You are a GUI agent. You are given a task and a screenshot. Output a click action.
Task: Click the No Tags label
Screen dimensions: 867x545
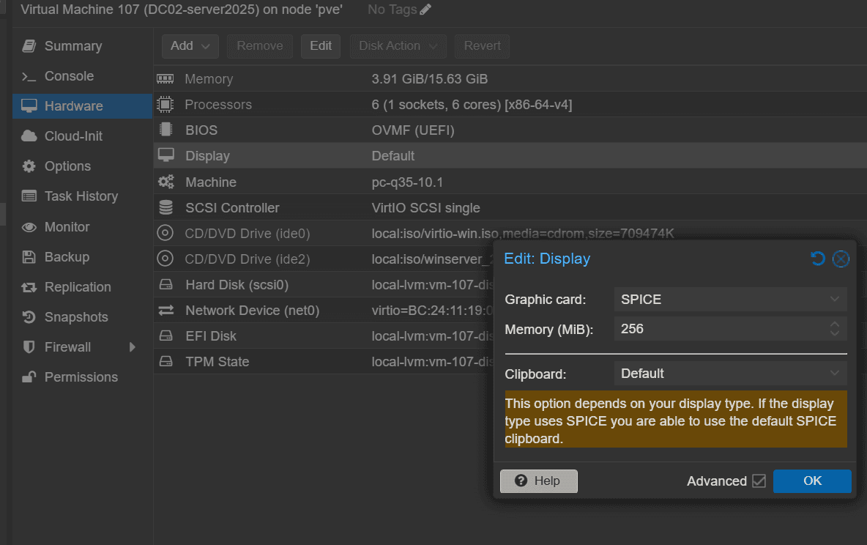click(392, 10)
